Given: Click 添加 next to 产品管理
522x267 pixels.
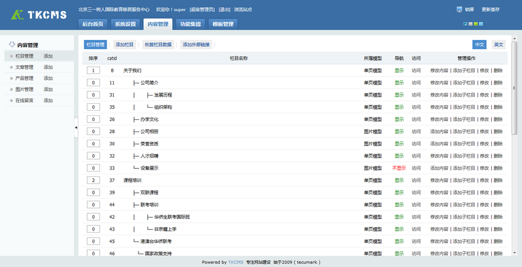Looking at the screenshot, I should (x=48, y=78).
